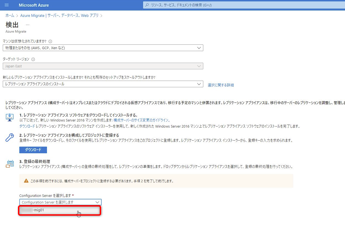
Task: Click the warning triangle icon
Action: pos(26,181)
